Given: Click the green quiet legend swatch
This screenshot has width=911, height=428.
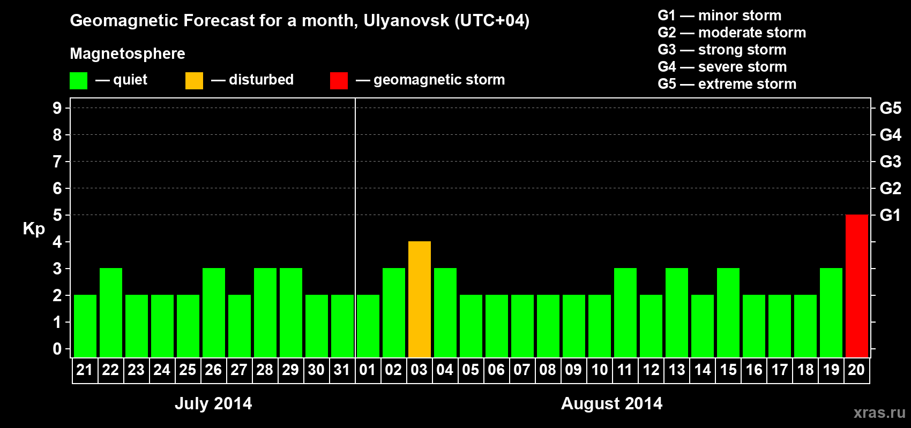Looking at the screenshot, I should point(78,81).
